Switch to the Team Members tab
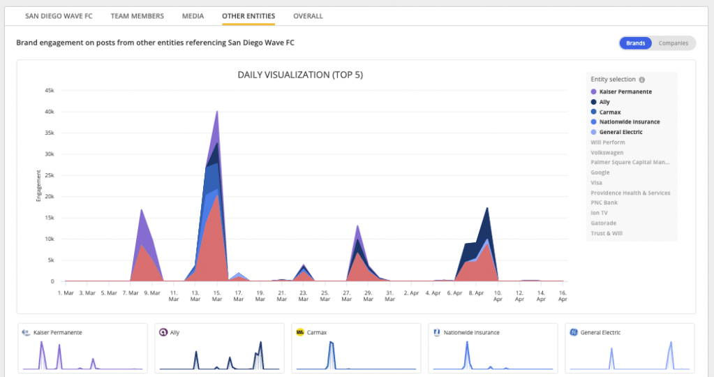The image size is (714, 377). tap(137, 16)
